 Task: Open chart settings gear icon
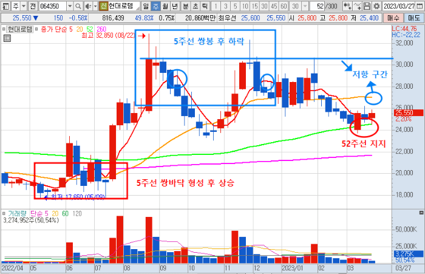click(376, 5)
